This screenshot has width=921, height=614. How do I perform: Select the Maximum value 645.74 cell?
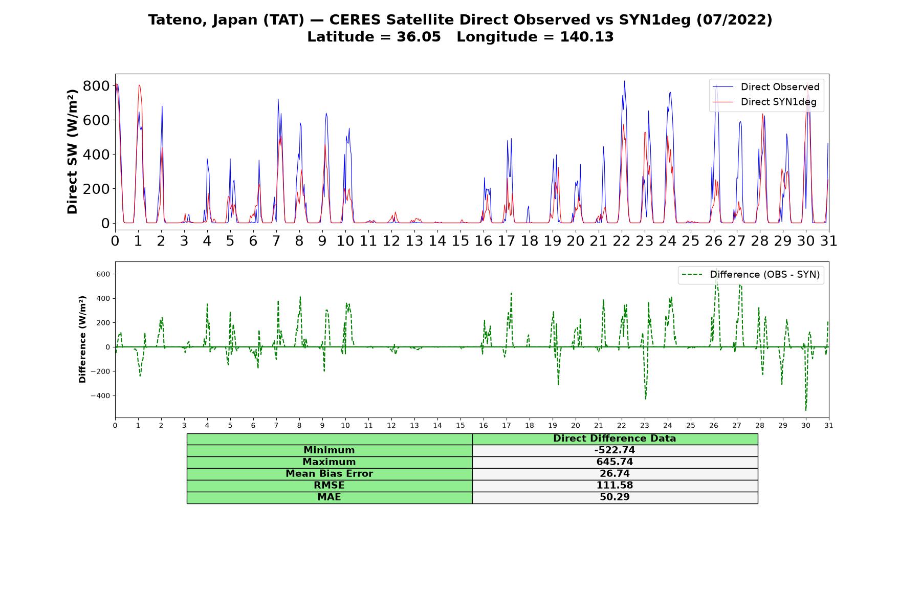pos(615,462)
